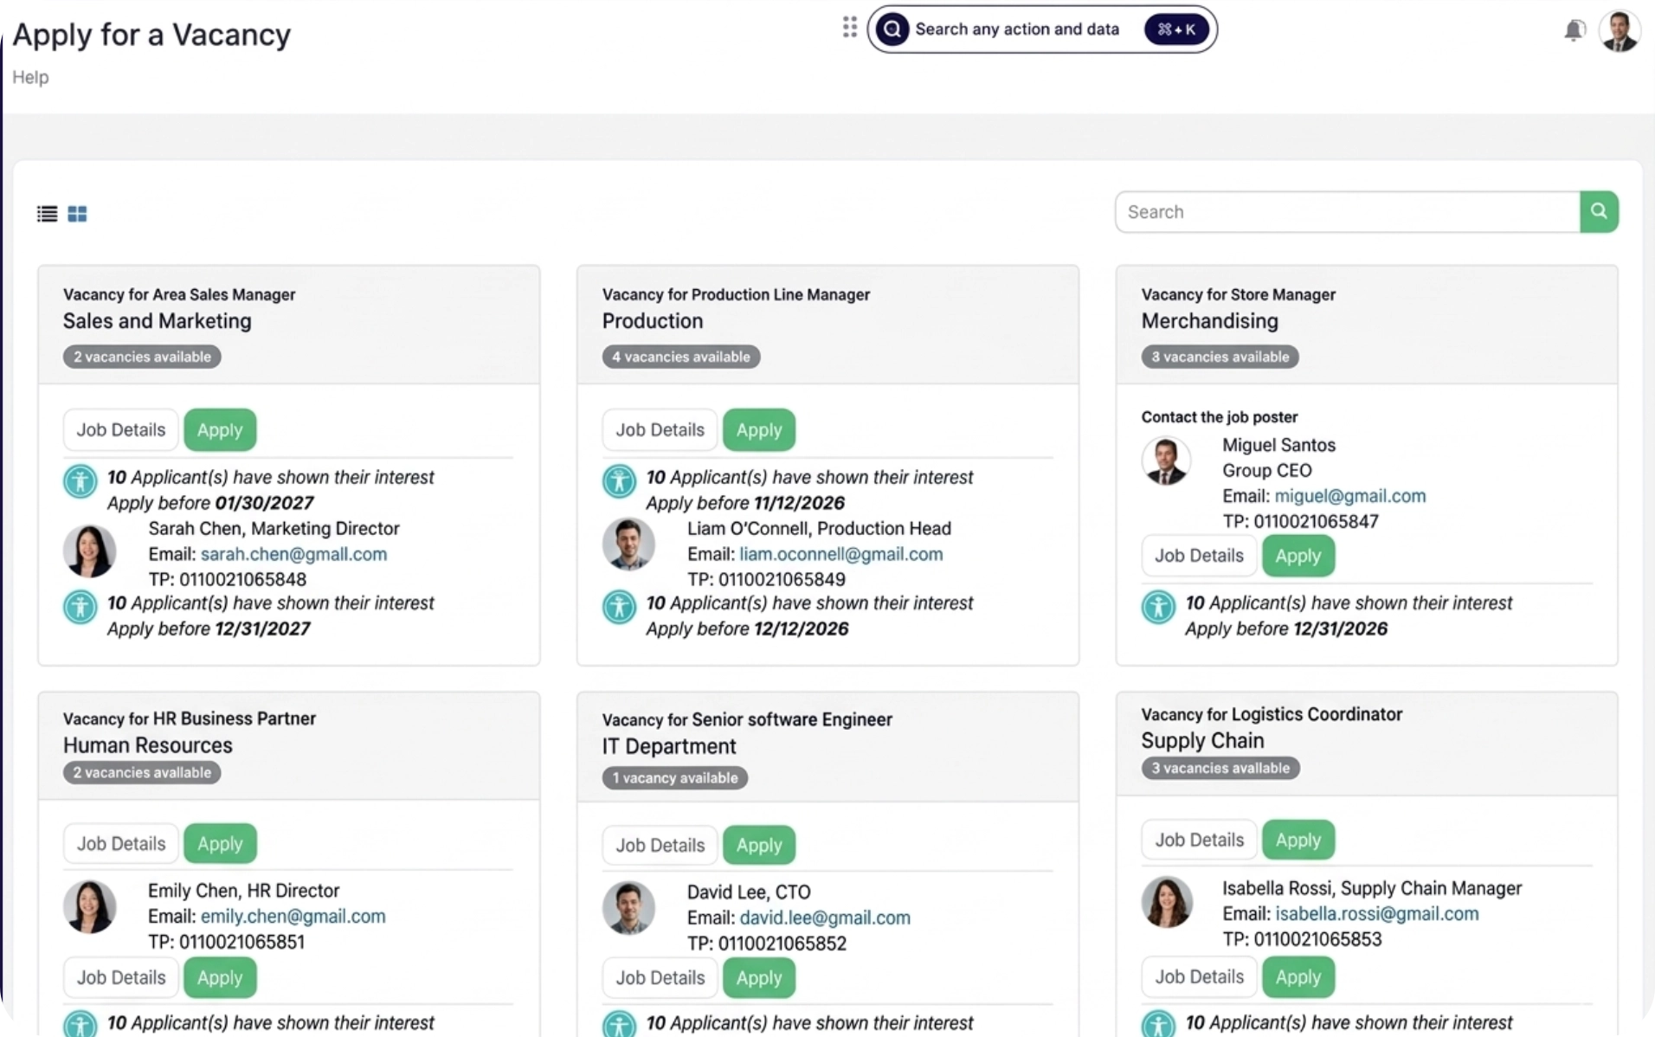The width and height of the screenshot is (1655, 1037).
Task: Open the apps grid menu
Action: 850,28
